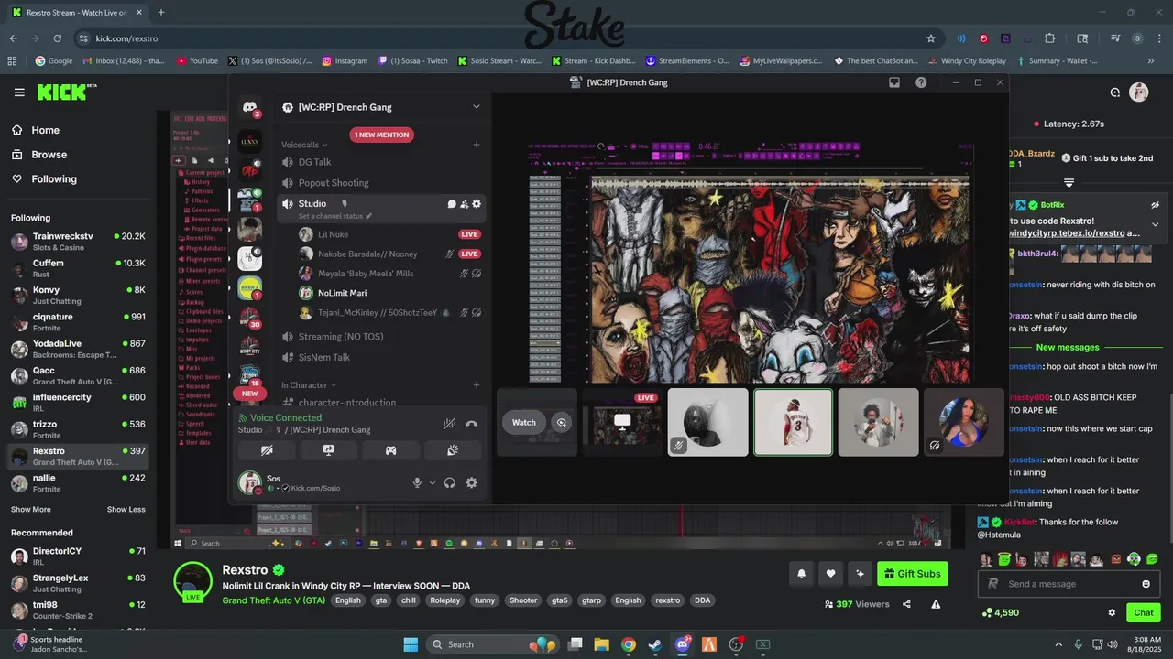
Task: Turn on Rexstro stream notifications bell
Action: click(801, 574)
